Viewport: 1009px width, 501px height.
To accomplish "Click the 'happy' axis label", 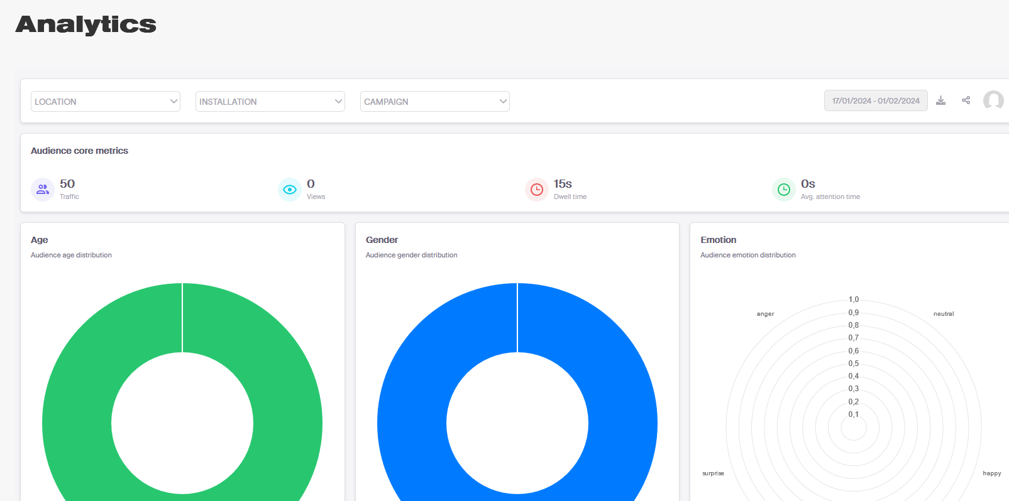I will click(992, 473).
